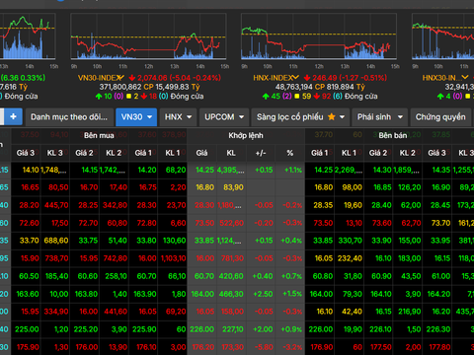Expand the HNX30 index selector chevron
The image size is (474, 355).
coord(465,78)
